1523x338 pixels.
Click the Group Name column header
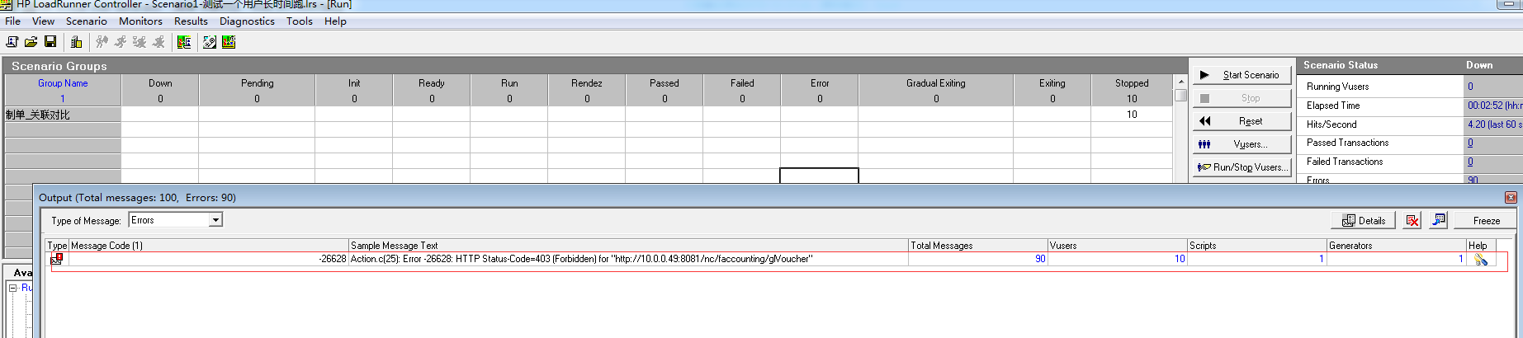coord(63,83)
